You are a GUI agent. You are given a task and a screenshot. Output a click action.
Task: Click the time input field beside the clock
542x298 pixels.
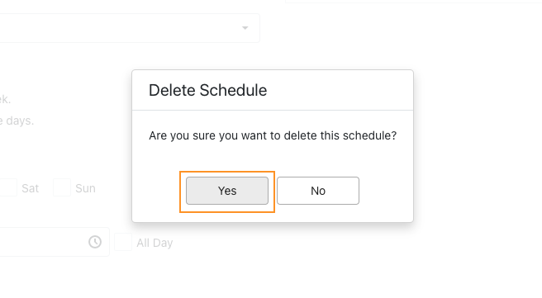coord(55,242)
